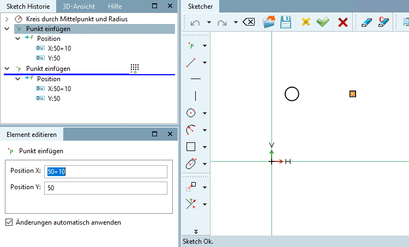Image resolution: width=409 pixels, height=247 pixels.
Task: Click the Undo arrow in Sketcher toolbar
Action: (x=195, y=23)
